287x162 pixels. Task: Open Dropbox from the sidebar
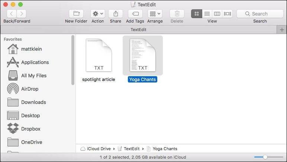pos(24,129)
